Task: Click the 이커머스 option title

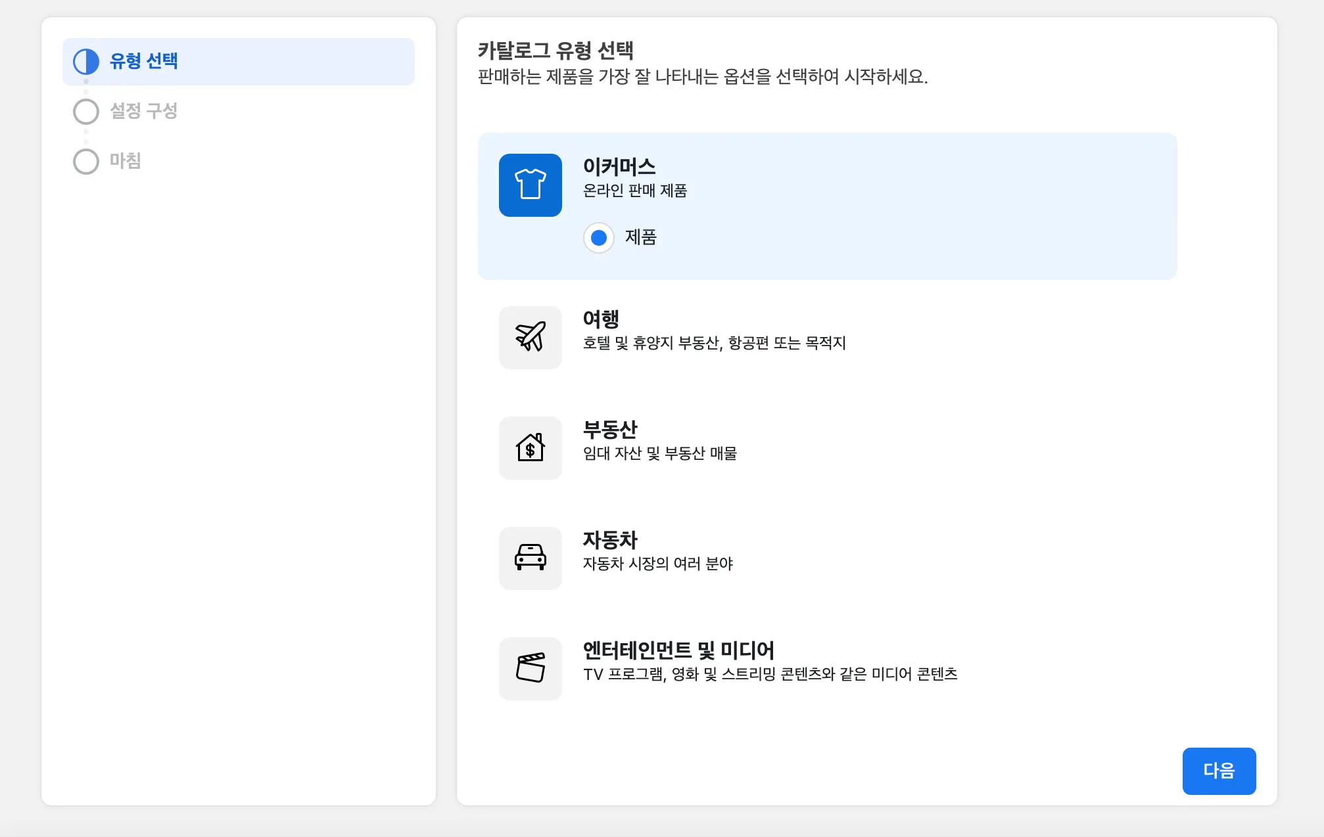Action: tap(619, 167)
